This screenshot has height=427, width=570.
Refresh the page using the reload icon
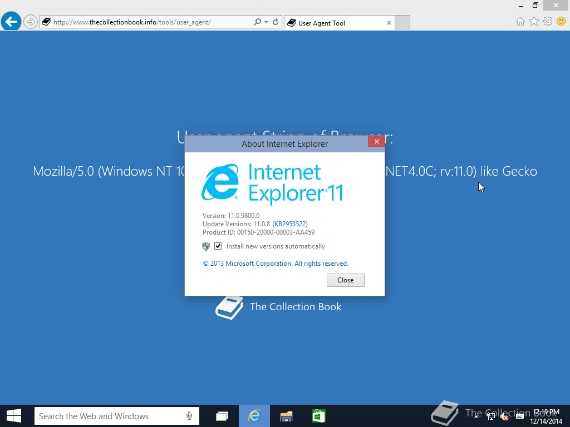pyautogui.click(x=276, y=22)
